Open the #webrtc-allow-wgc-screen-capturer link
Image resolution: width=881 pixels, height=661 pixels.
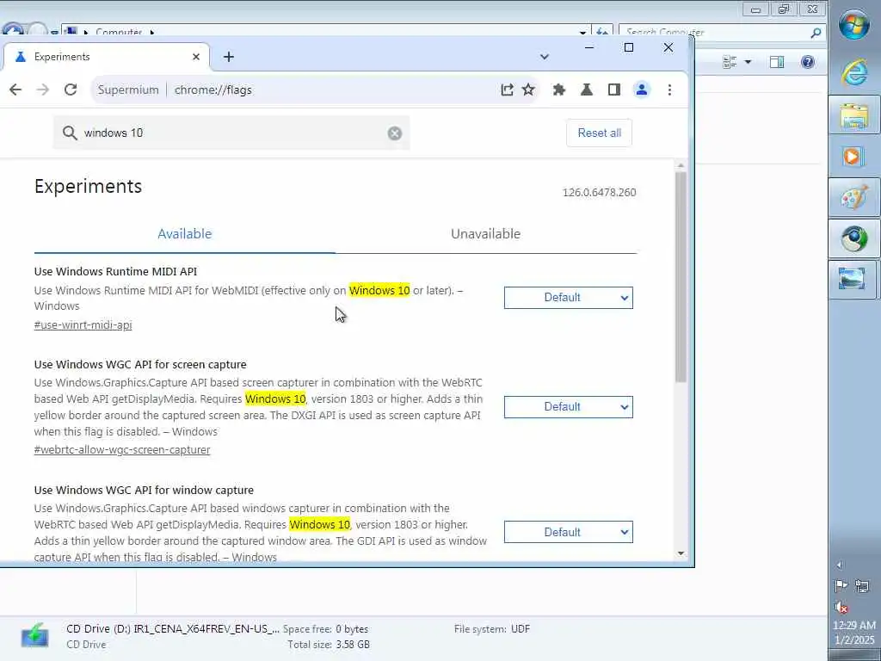point(122,449)
